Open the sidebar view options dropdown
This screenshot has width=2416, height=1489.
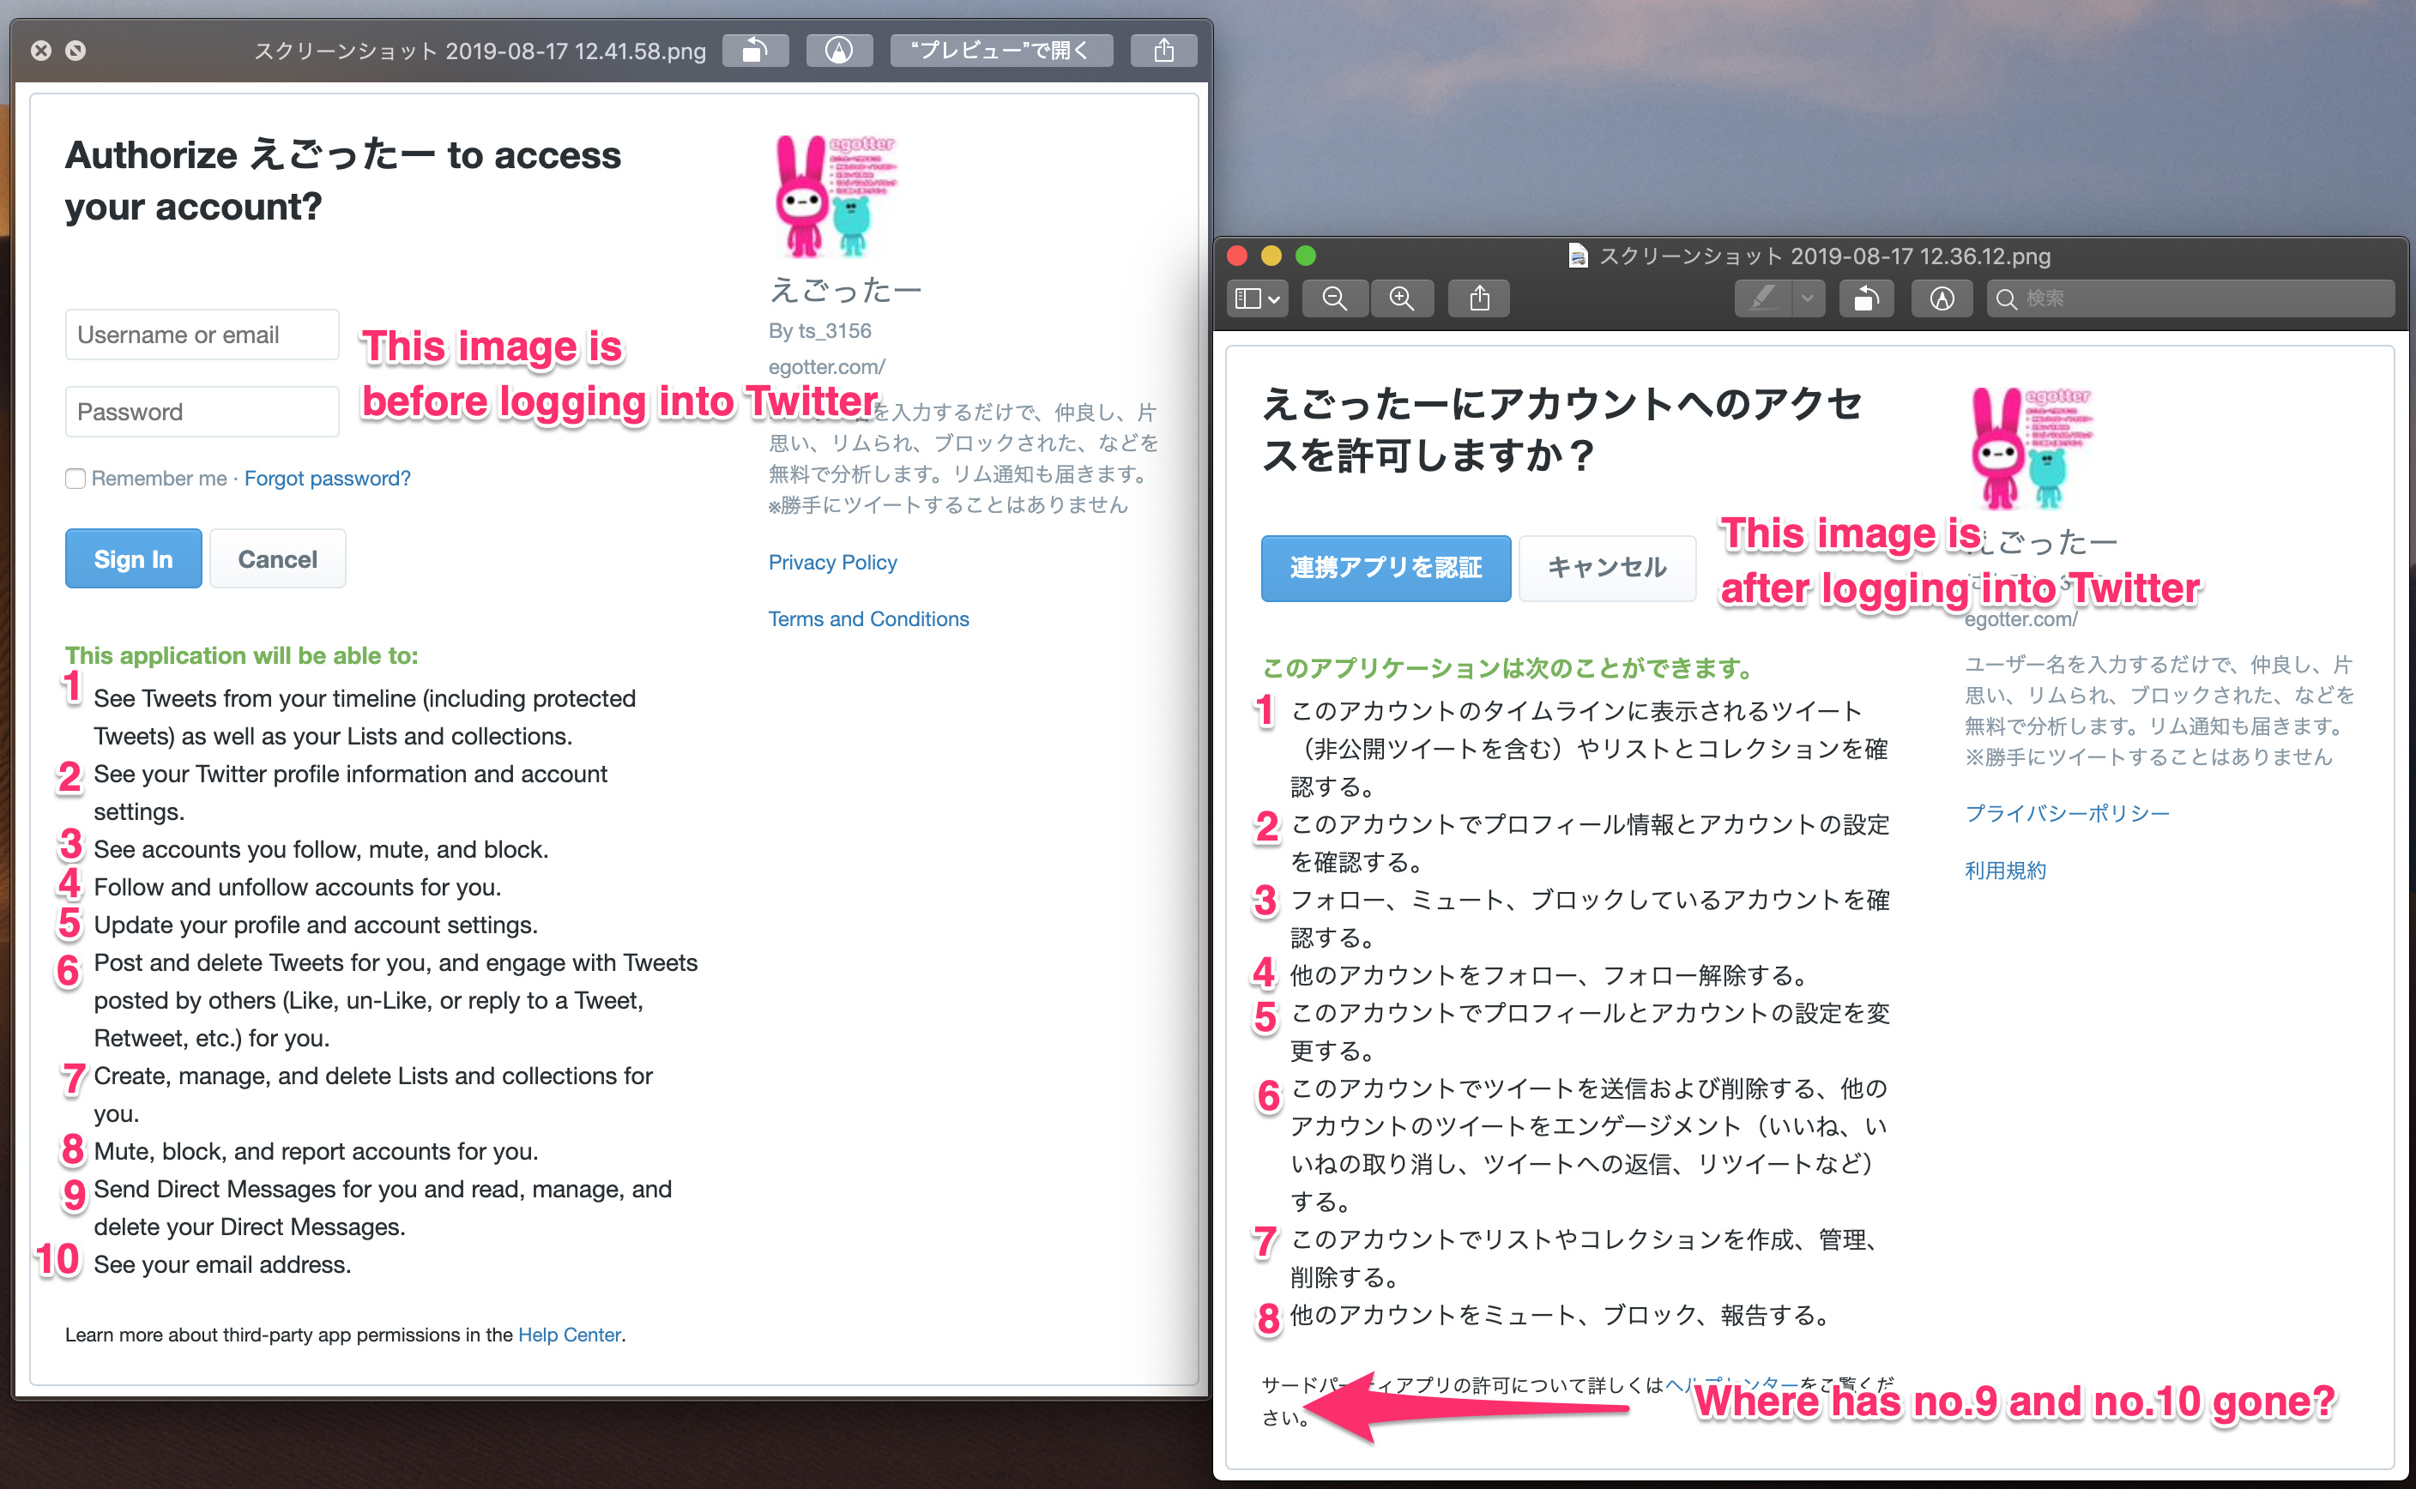coord(1257,298)
